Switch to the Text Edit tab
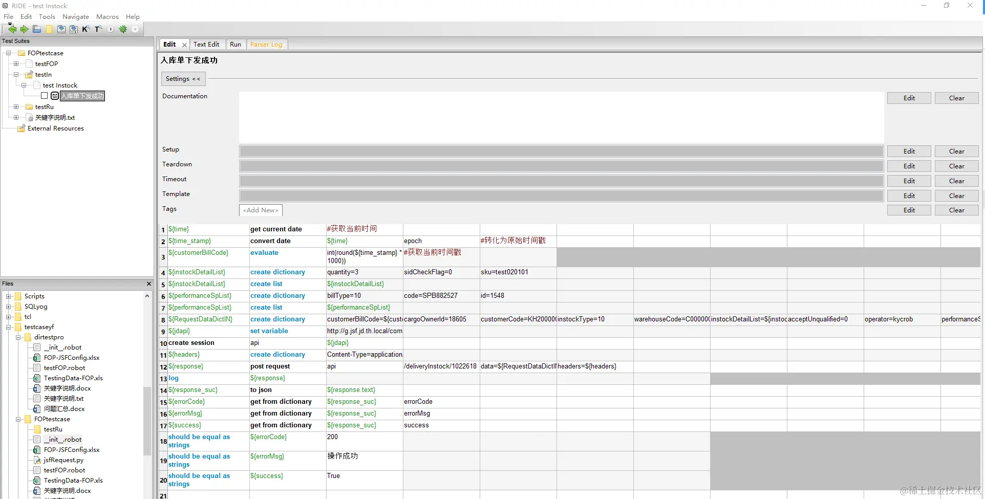This screenshot has width=985, height=499. (x=206, y=45)
